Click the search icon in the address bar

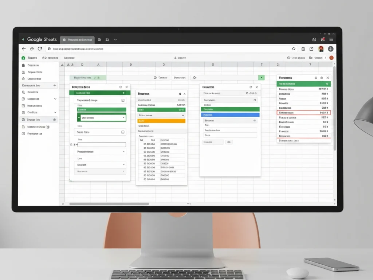50,48
